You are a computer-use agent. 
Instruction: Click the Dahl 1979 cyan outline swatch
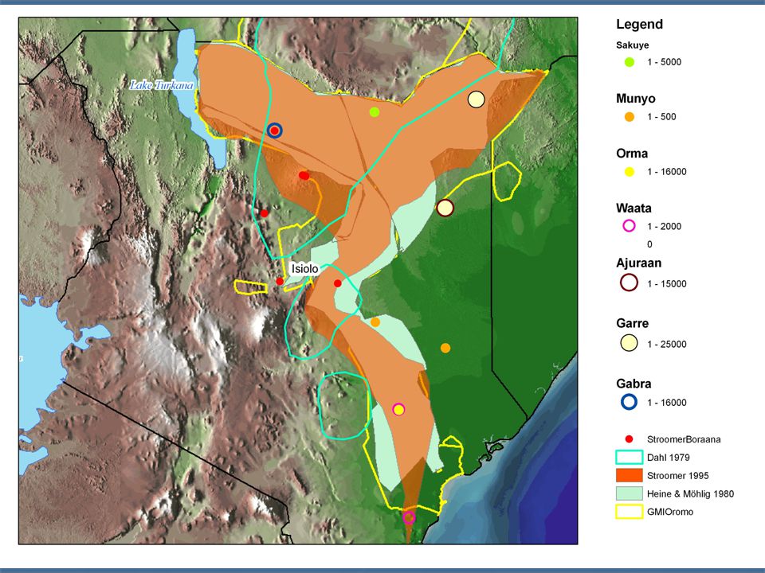coord(630,457)
